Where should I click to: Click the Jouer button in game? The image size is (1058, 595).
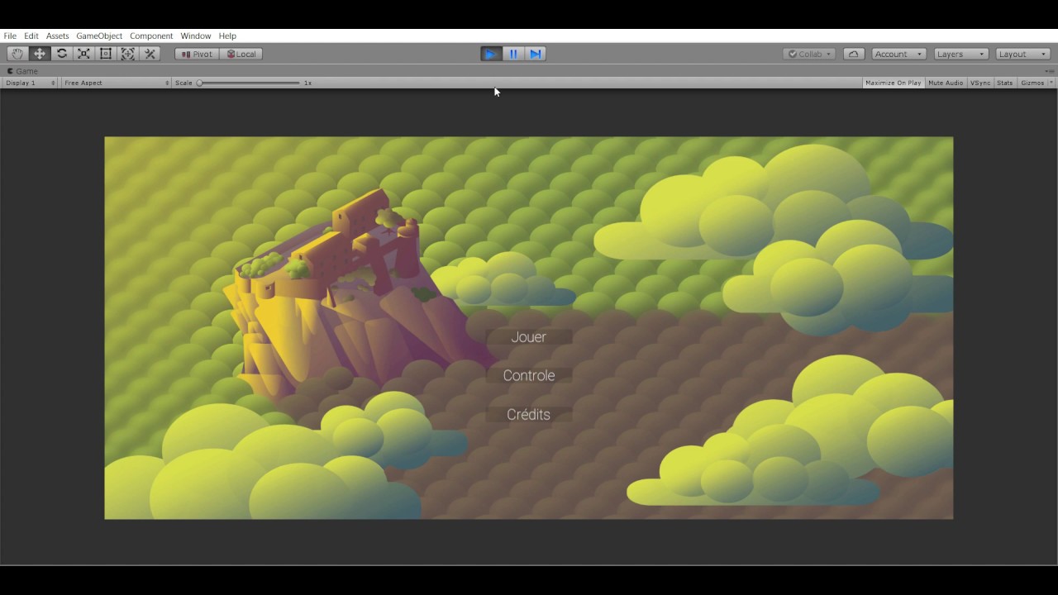pos(529,337)
